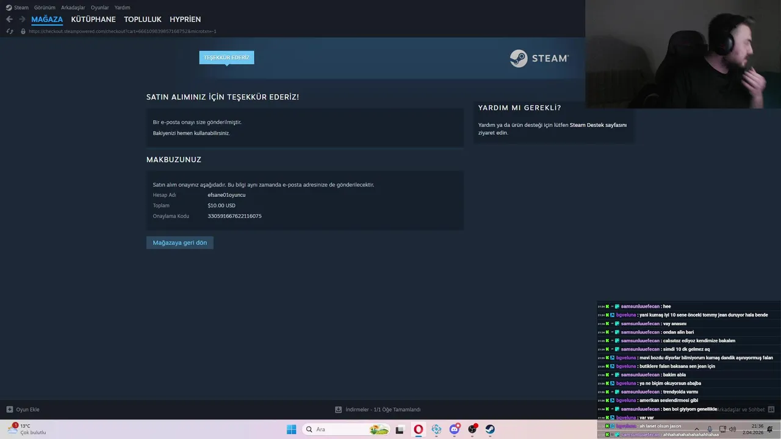781x439 pixels.
Task: Open the Yardım menu
Action: [122, 7]
